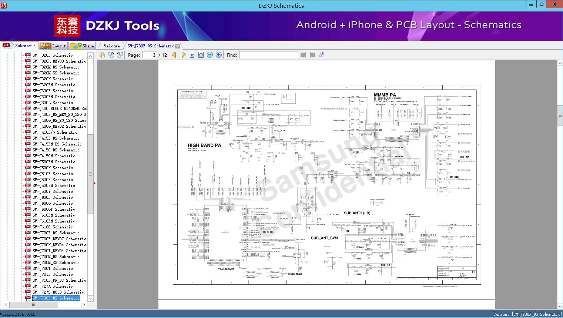
Task: Open SM-J400 BLOCK DIAGRAM schematic
Action: point(60,108)
